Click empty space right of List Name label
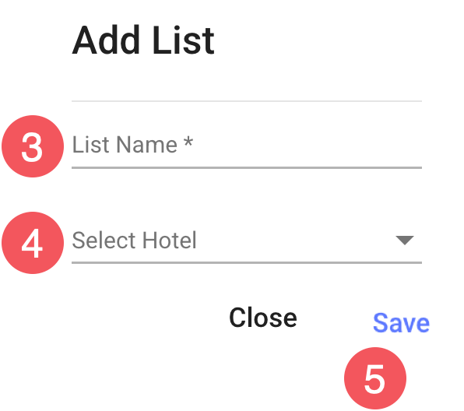Image resolution: width=464 pixels, height=411 pixels. 308,145
